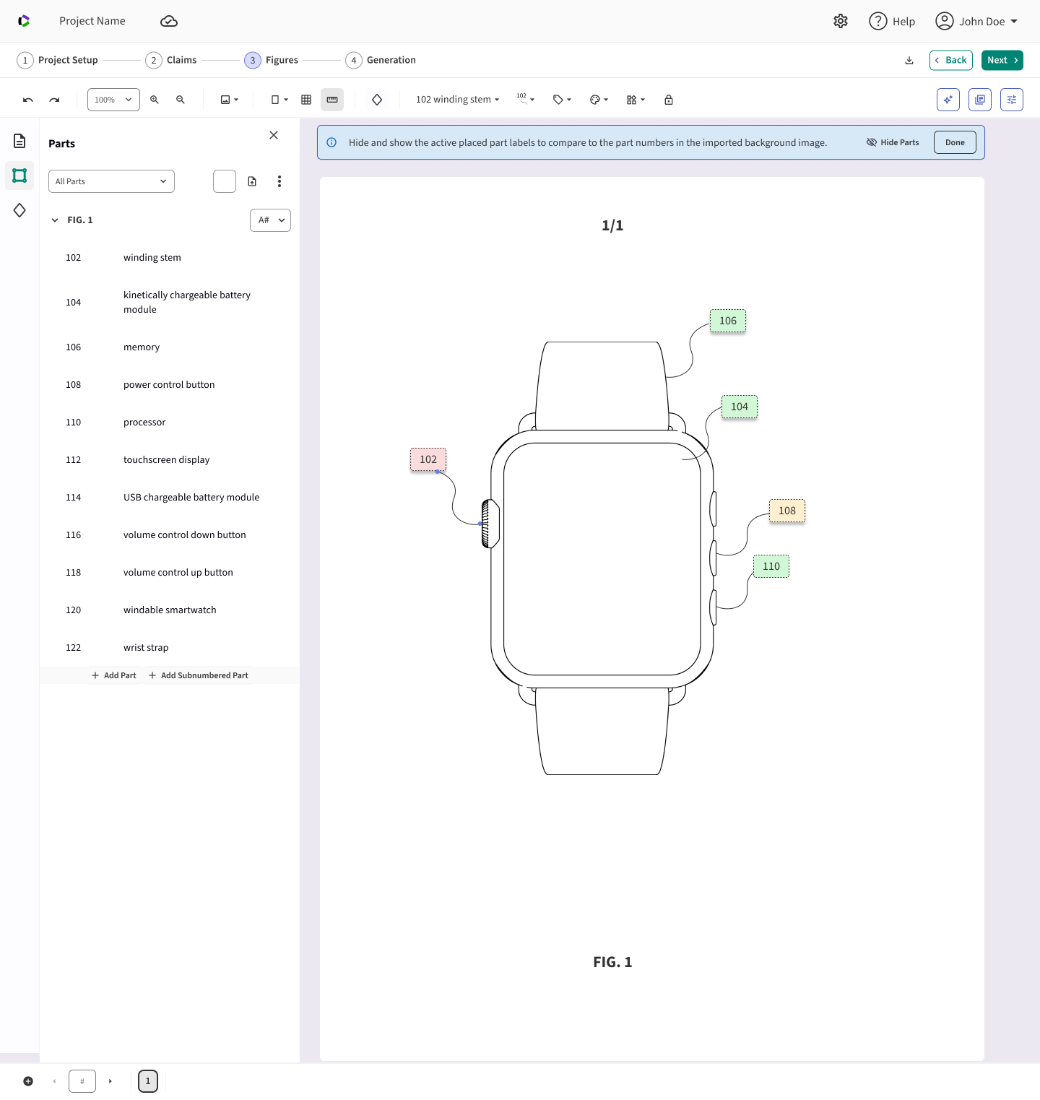The image size is (1040, 1100).
Task: Open the settings gear icon
Action: pos(841,21)
